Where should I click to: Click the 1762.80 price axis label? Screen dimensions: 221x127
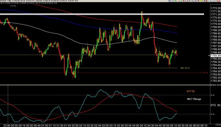[215, 81]
